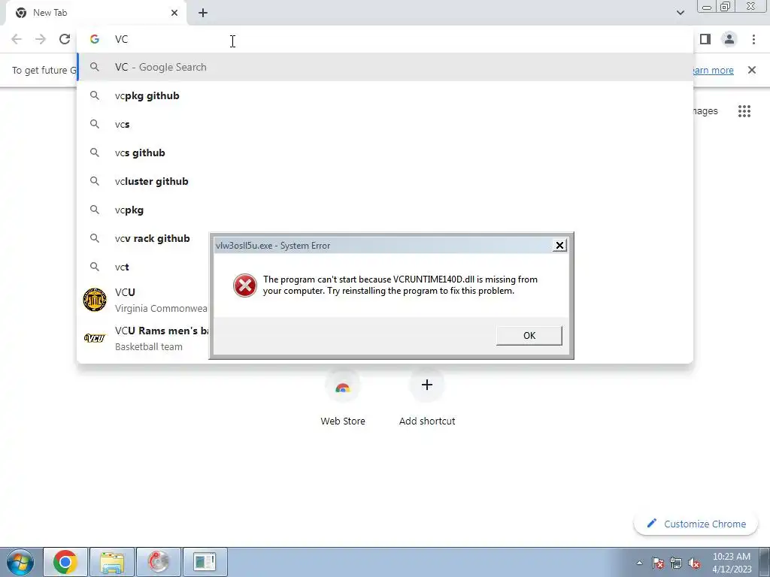Select 'VC - Google Search' suggestion
The image size is (770, 577).
(385, 67)
